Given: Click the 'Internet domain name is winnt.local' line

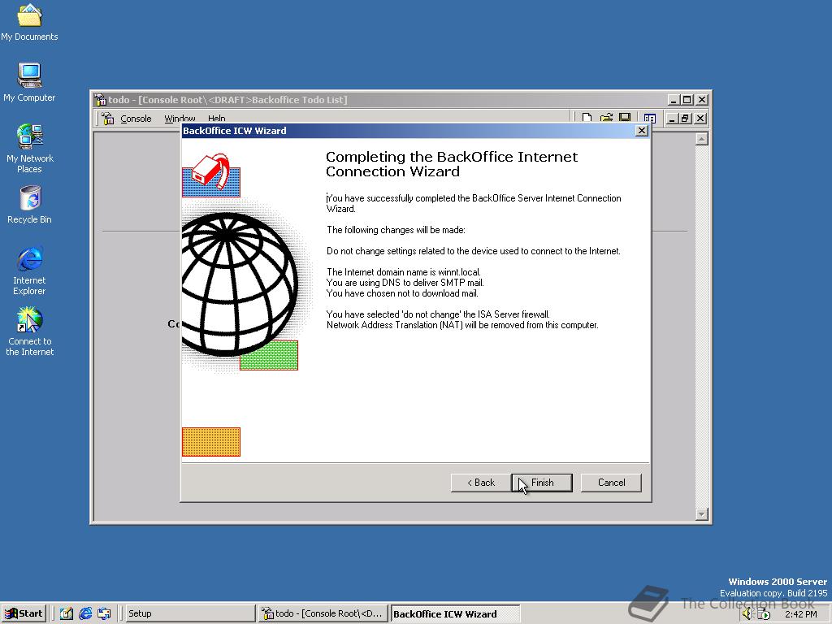Looking at the screenshot, I should tap(403, 272).
